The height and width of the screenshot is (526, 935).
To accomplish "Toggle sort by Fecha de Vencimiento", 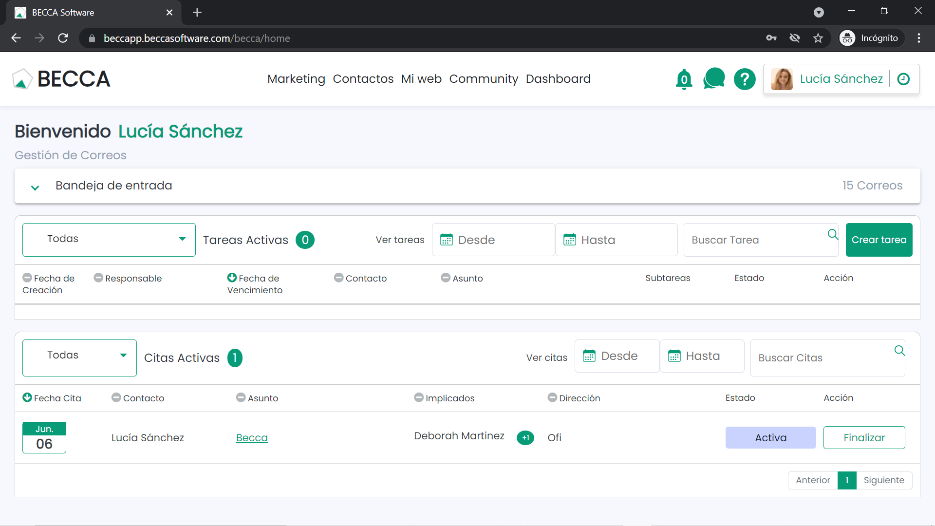I will pos(232,278).
